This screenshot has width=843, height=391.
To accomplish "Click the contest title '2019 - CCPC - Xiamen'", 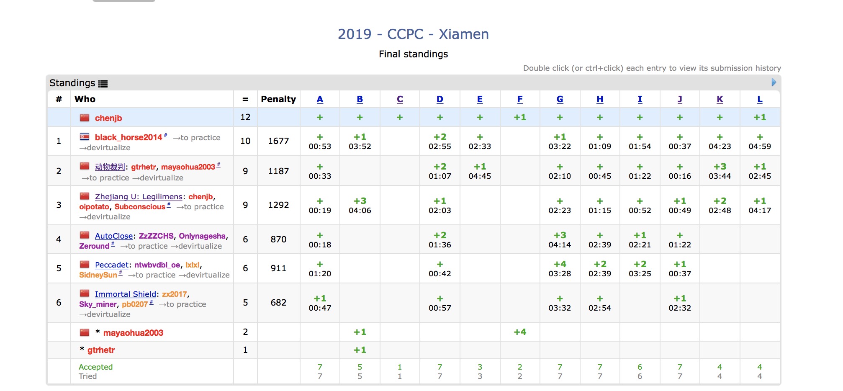I will [413, 34].
